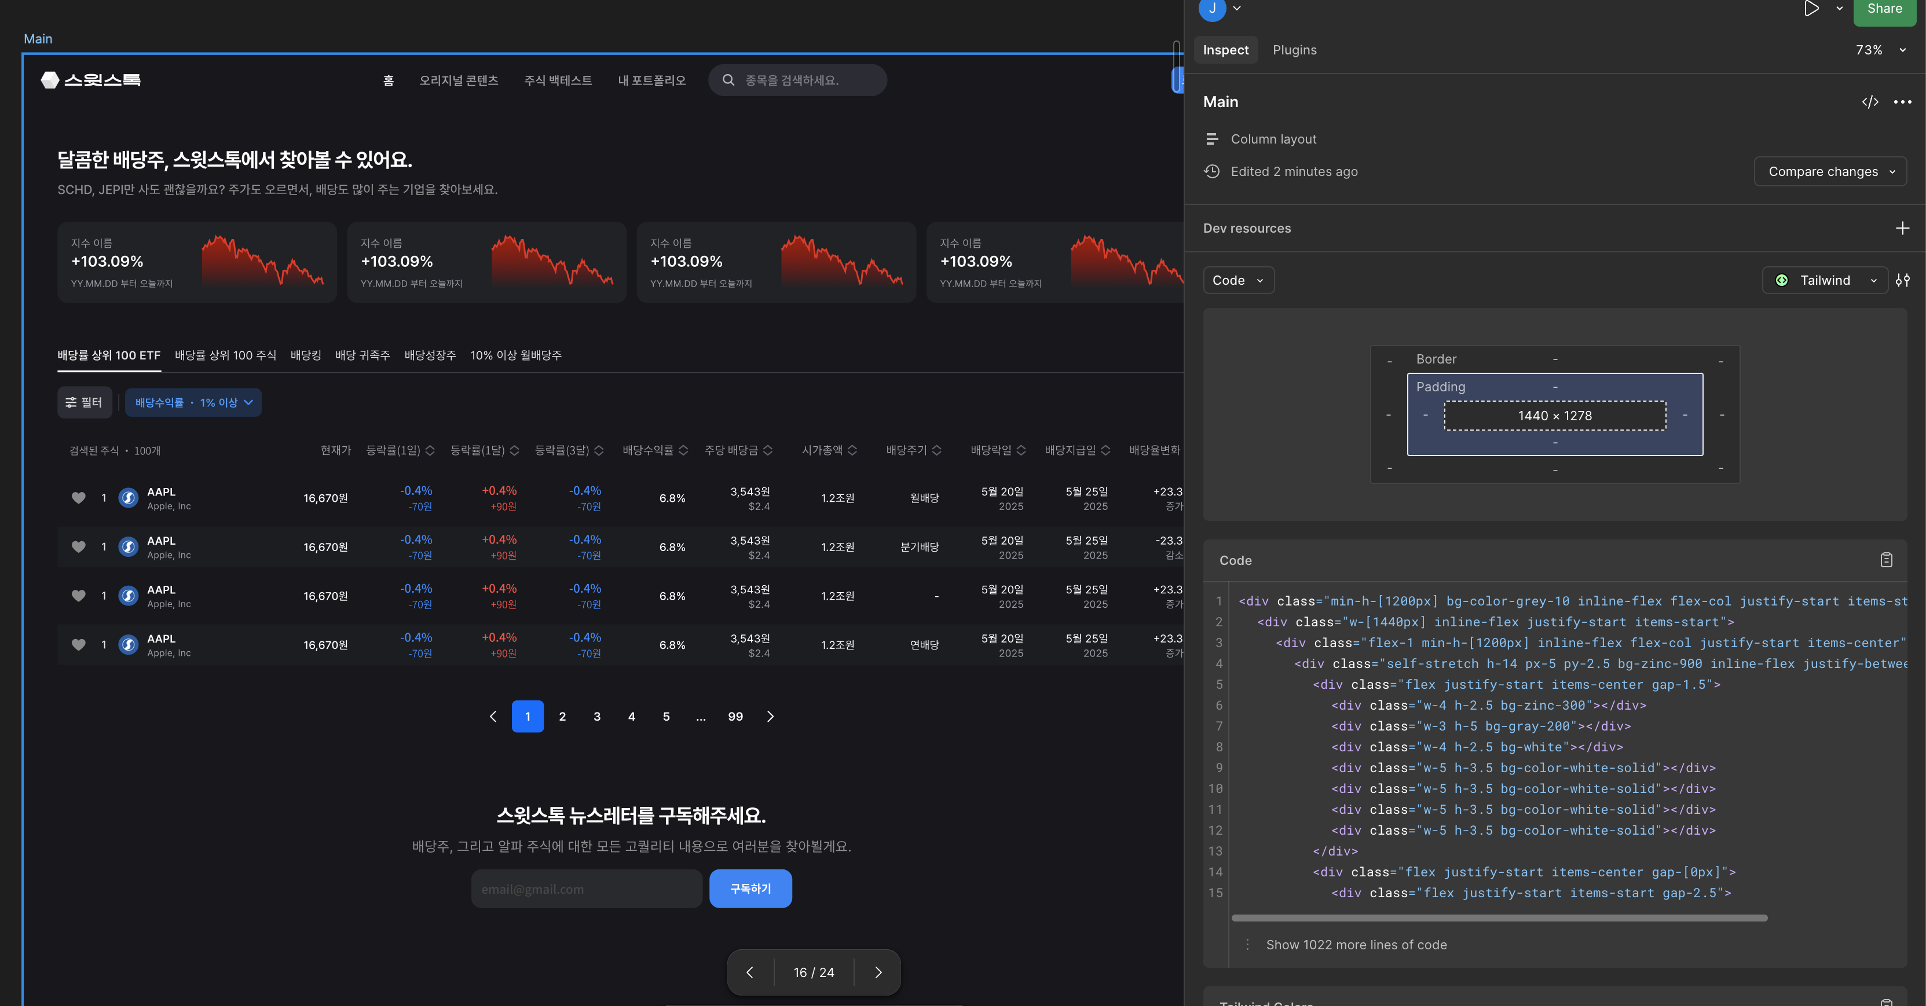Screen dimensions: 1926x1006
Task: Go to page 99 in pagination
Action: pyautogui.click(x=735, y=717)
